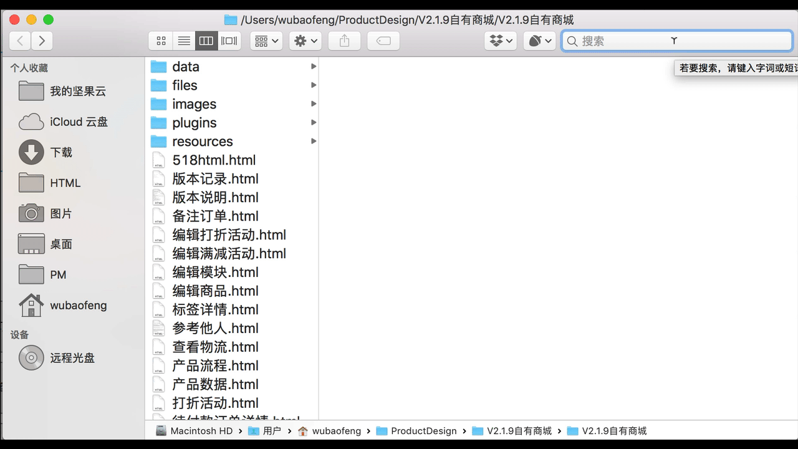Switch to list view mode

click(x=183, y=41)
